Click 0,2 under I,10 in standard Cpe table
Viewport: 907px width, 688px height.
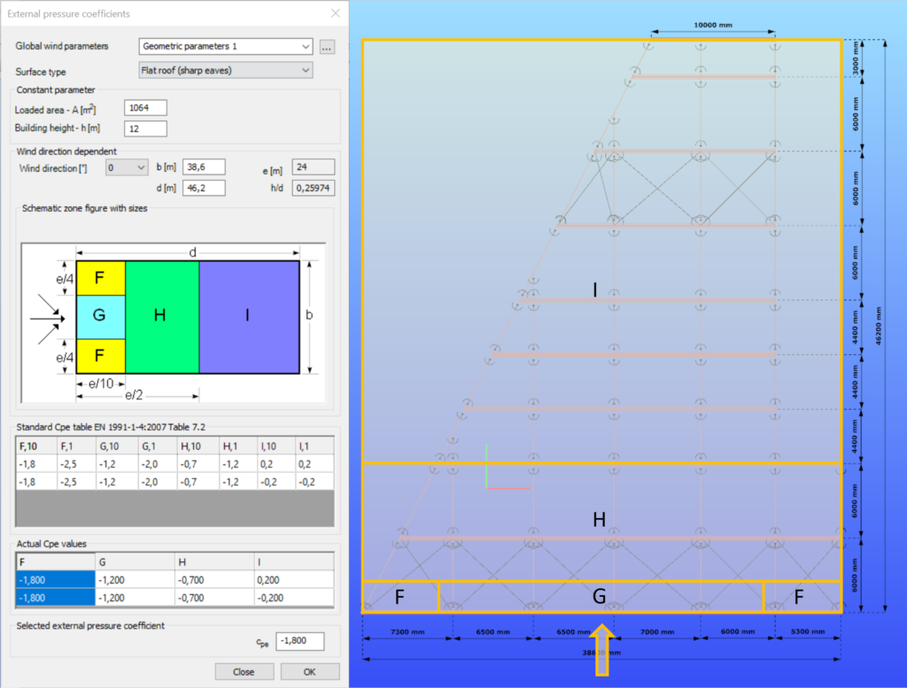(276, 464)
